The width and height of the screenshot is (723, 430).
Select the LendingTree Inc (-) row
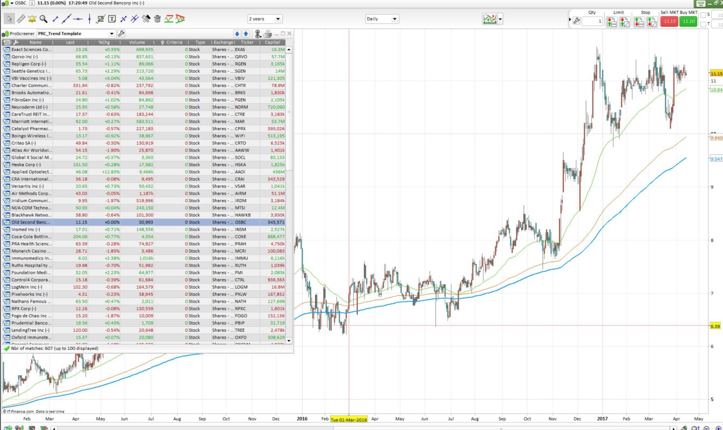point(144,330)
